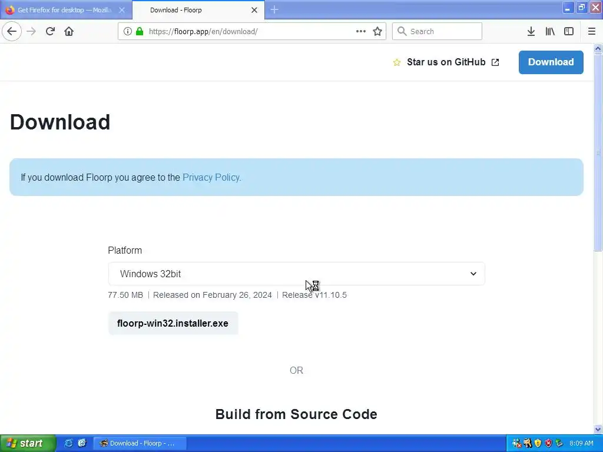Switch to Get Firefox for desktop tab

pyautogui.click(x=65, y=10)
